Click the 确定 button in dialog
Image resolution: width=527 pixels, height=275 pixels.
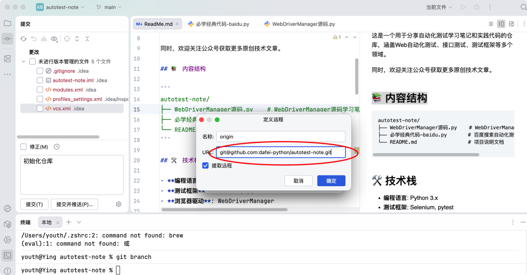click(x=331, y=180)
